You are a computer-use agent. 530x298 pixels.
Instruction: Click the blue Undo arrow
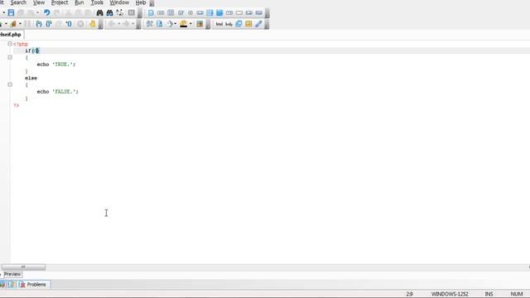(x=46, y=13)
